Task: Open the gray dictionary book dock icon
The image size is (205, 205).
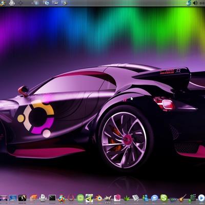Action: 136,198
